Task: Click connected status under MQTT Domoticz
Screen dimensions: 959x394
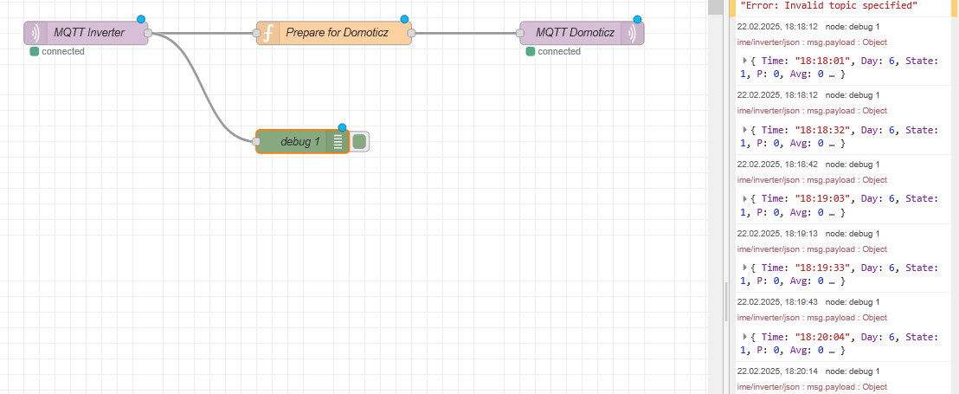Action: [554, 51]
